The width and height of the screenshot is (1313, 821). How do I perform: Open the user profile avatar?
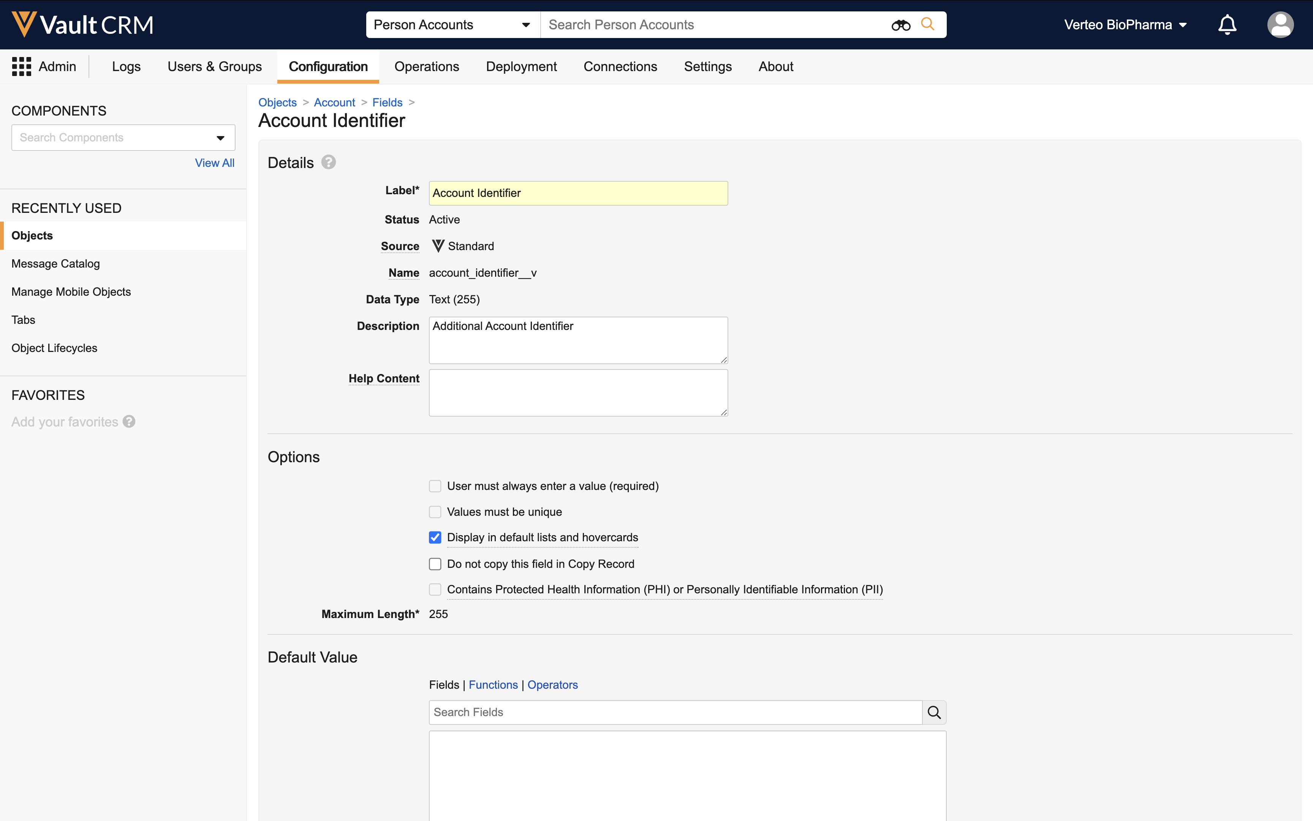point(1280,24)
